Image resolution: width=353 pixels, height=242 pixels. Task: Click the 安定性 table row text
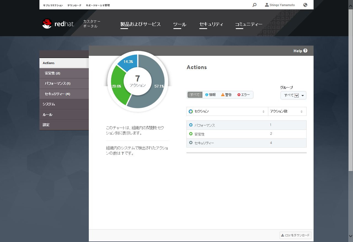click(x=199, y=134)
